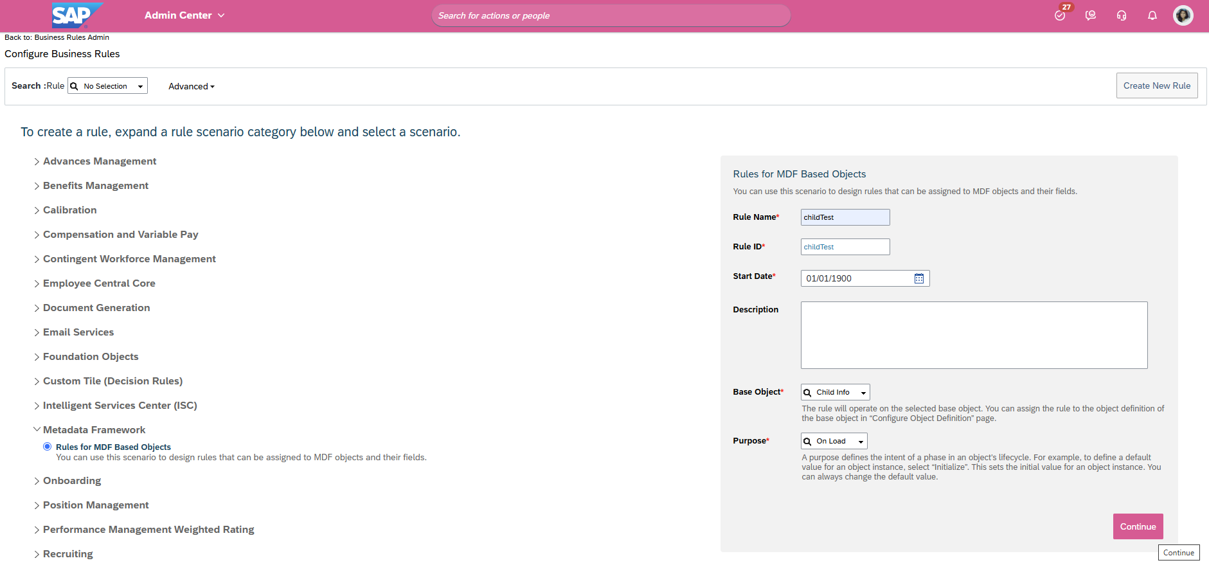Expand the Recruiting category
1209x565 pixels.
pos(63,554)
